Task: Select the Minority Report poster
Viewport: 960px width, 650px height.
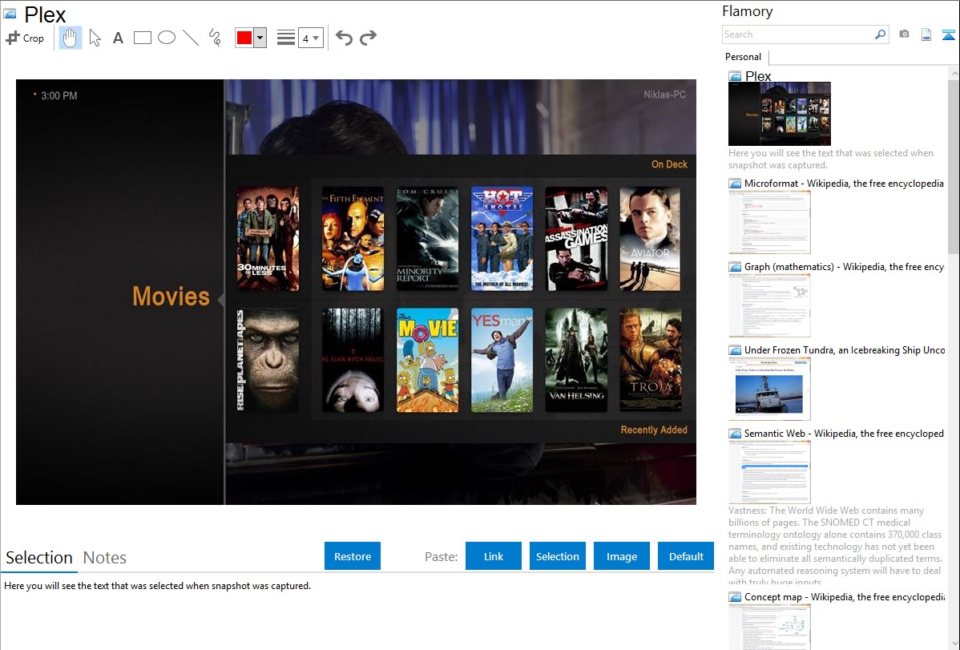Action: tap(427, 238)
